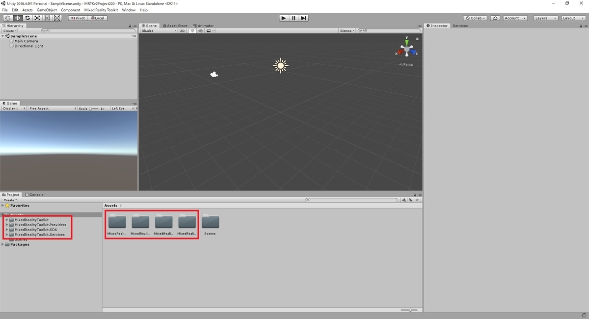Open the scene effects dropdown arrow

[x=214, y=31]
